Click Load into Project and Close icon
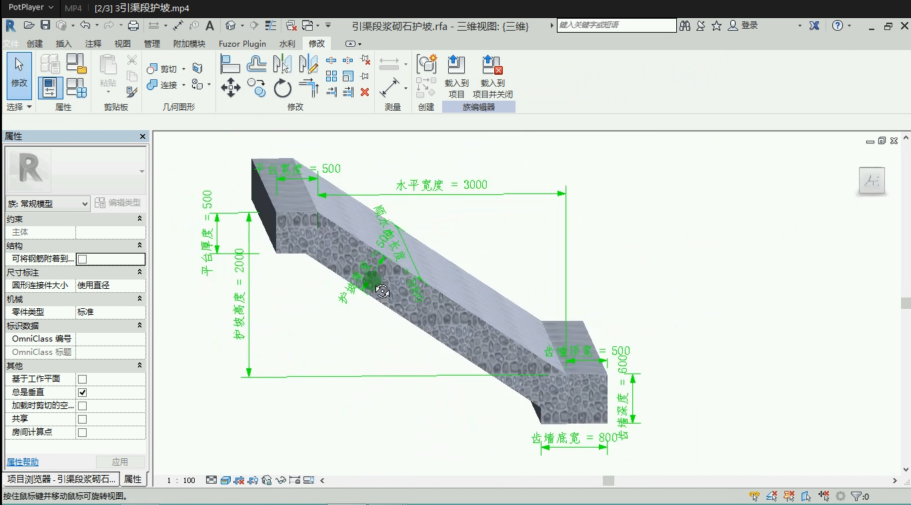911x505 pixels. [x=492, y=76]
